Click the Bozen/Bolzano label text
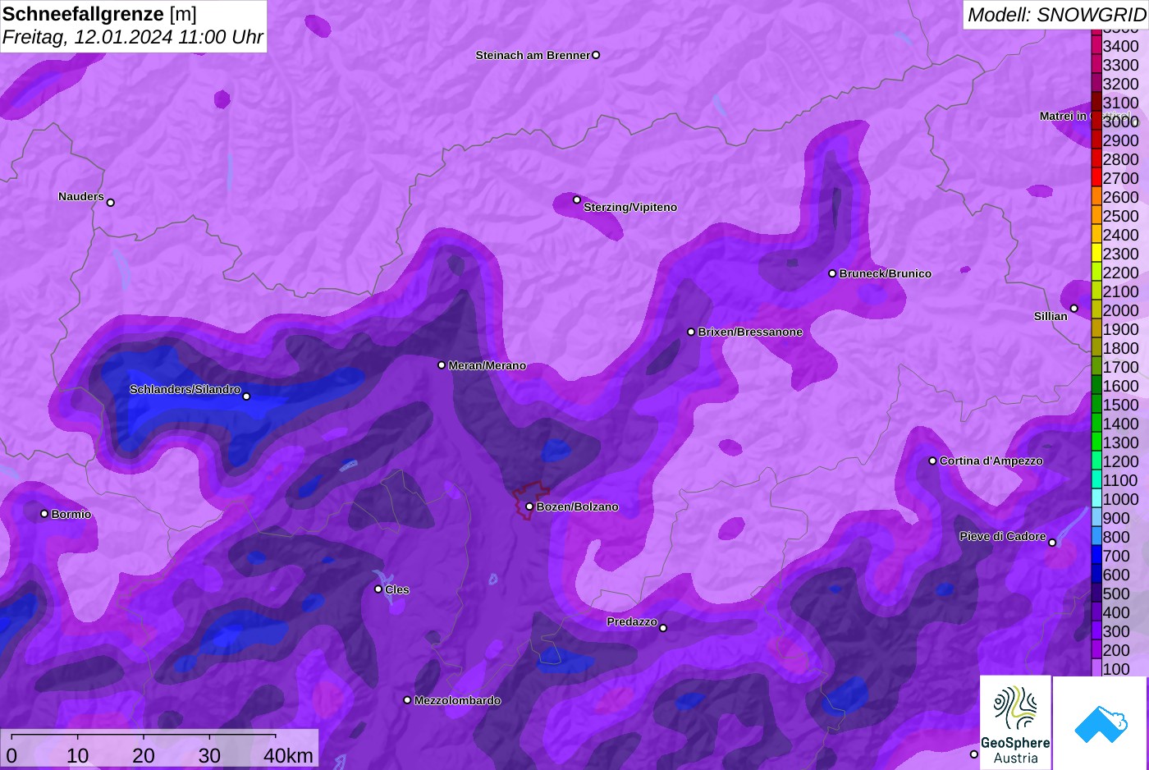The image size is (1149, 770). 578,506
